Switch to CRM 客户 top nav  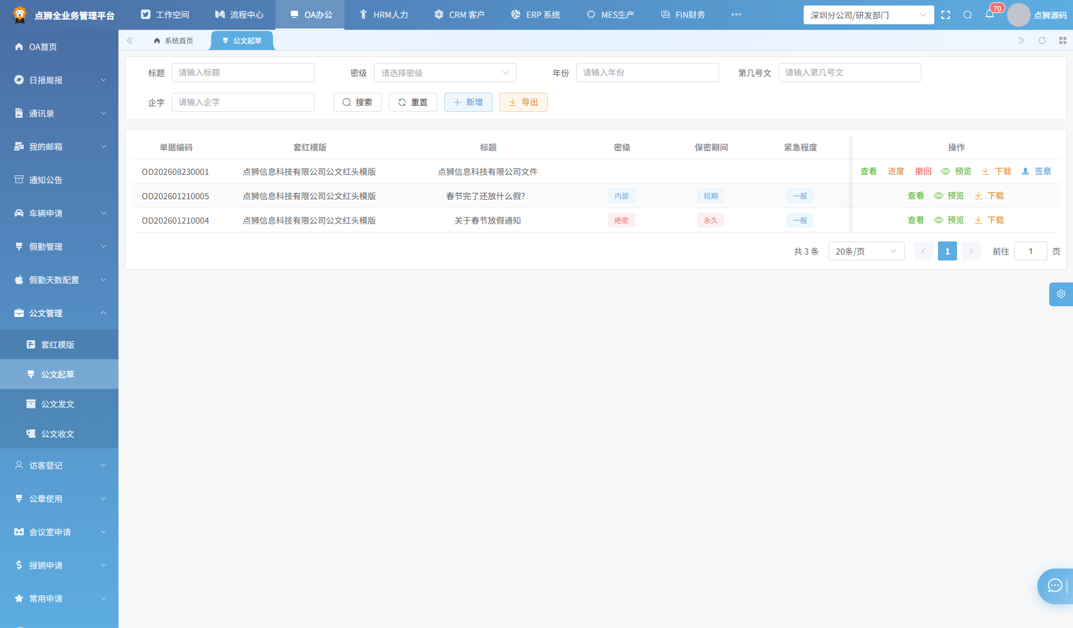click(x=459, y=15)
